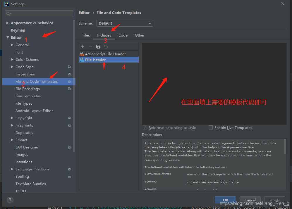Viewport: 292px width, 209px height.
Task: Click the reset to default undo icon
Action: pos(106,47)
